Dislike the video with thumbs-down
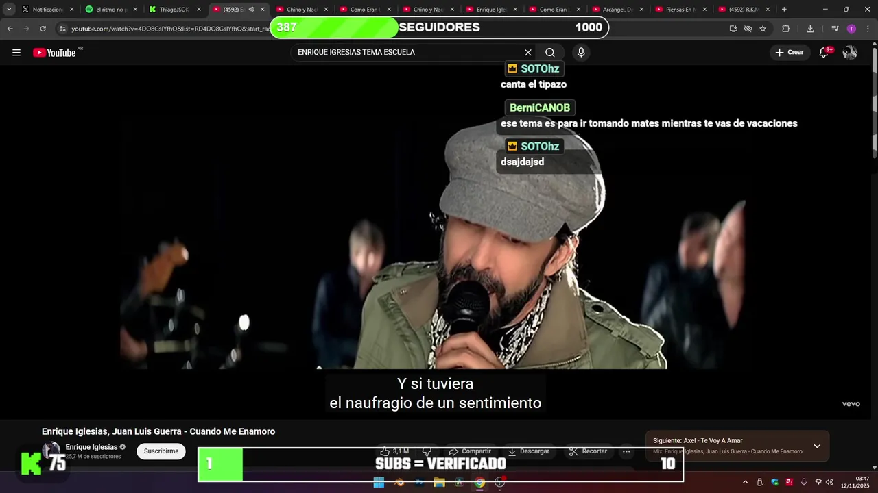Screen dimensions: 878x493 point(427,451)
